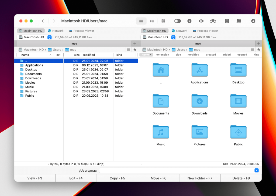Expand left Macintosh HD drive dropdown
This screenshot has width=276, height=196.
pos(49,37)
